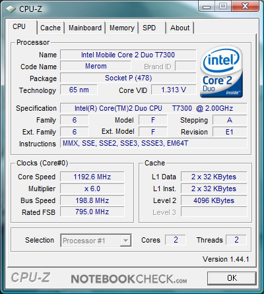Click the L1 Inst. cache value

point(214,189)
